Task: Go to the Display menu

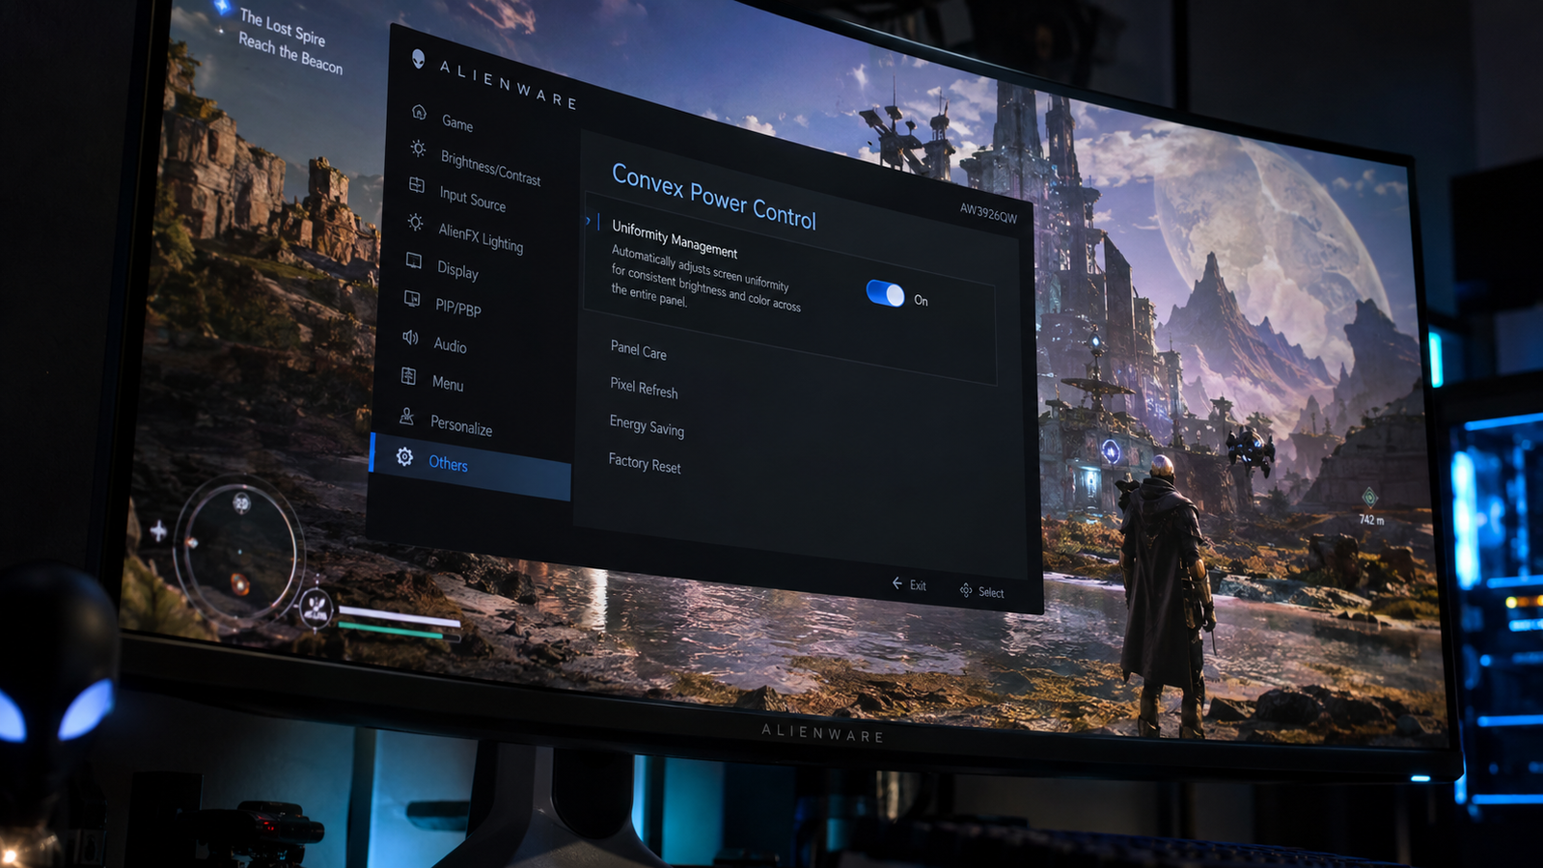Action: pyautogui.click(x=457, y=270)
